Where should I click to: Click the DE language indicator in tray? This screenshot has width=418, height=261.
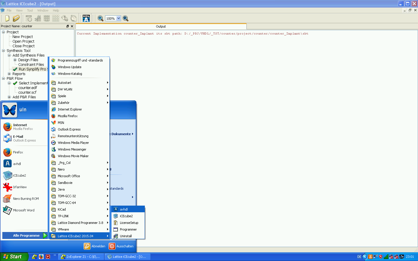pos(359,257)
